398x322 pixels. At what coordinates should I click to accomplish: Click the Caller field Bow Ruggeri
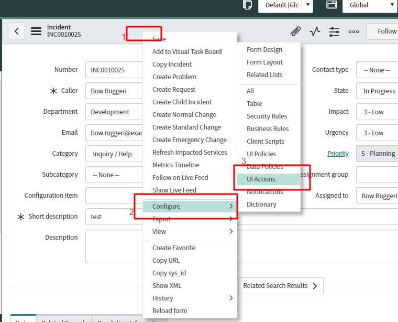point(114,91)
